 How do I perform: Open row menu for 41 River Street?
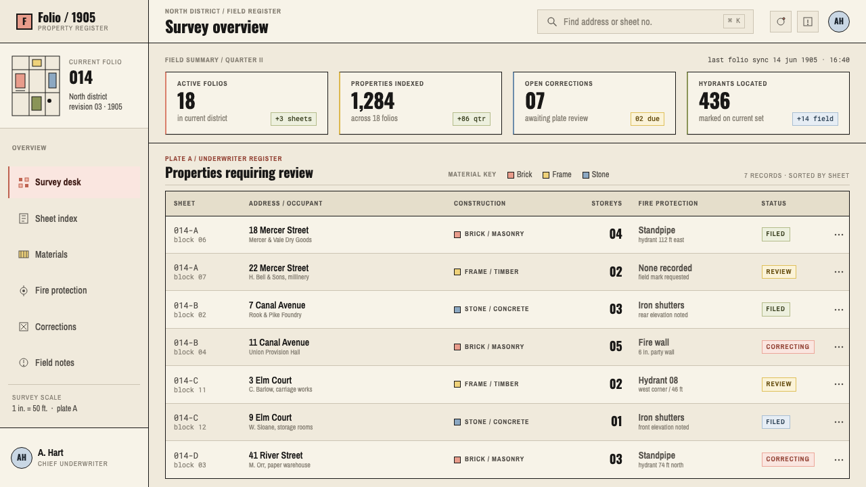pyautogui.click(x=839, y=460)
